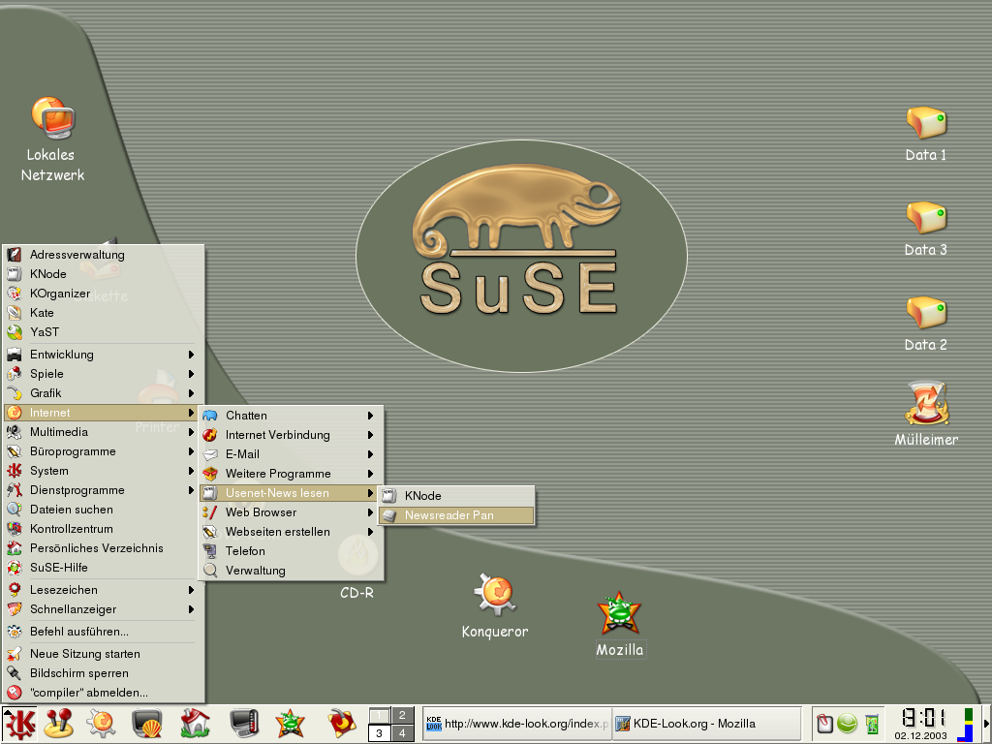The image size is (992, 744).
Task: Click the Mozilla star icon in panel
Action: (x=291, y=723)
